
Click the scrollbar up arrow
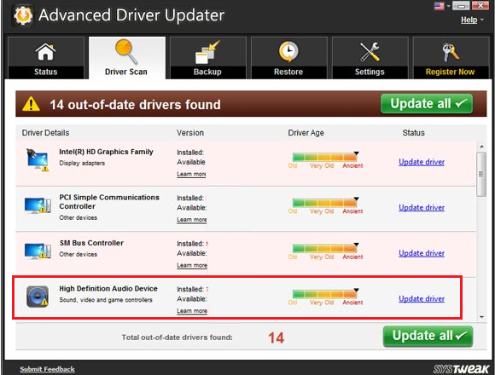coord(481,147)
